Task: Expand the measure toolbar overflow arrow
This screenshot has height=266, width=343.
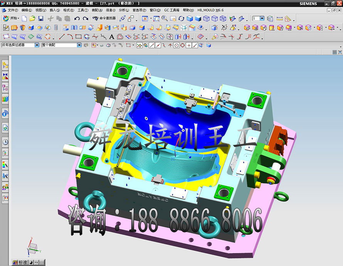Action: pyautogui.click(x=294, y=20)
